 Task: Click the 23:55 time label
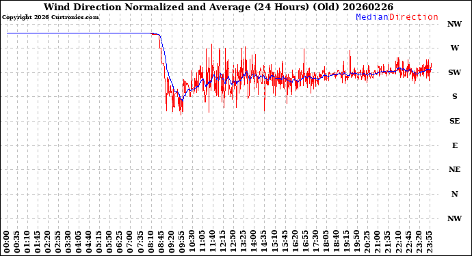(429, 242)
